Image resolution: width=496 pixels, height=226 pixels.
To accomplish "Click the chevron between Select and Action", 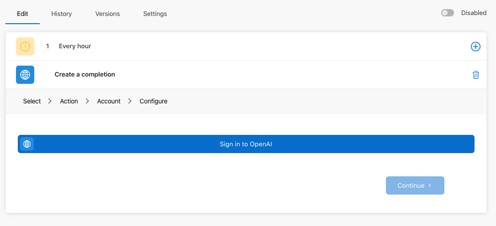I will click(x=50, y=101).
